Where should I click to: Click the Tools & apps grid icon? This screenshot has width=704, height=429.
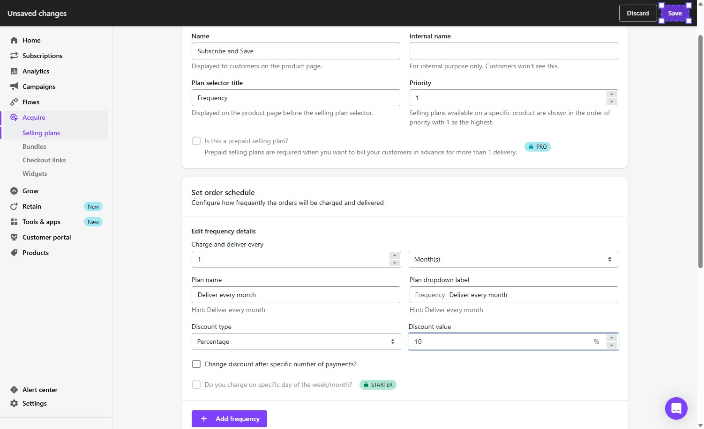[14, 222]
